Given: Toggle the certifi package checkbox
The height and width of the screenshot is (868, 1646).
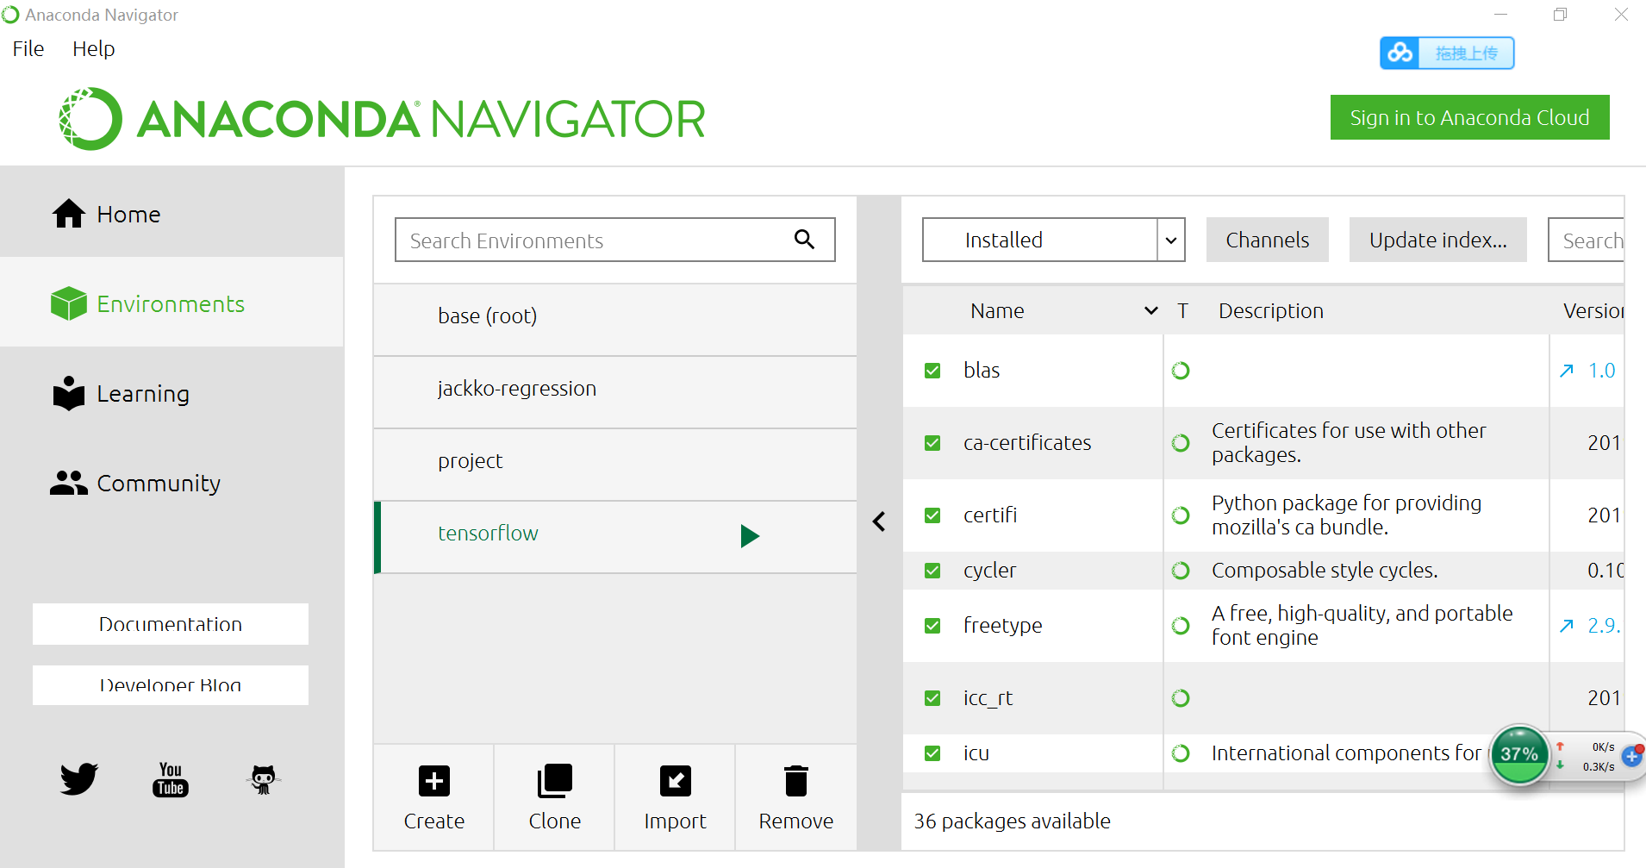Looking at the screenshot, I should click(x=932, y=515).
